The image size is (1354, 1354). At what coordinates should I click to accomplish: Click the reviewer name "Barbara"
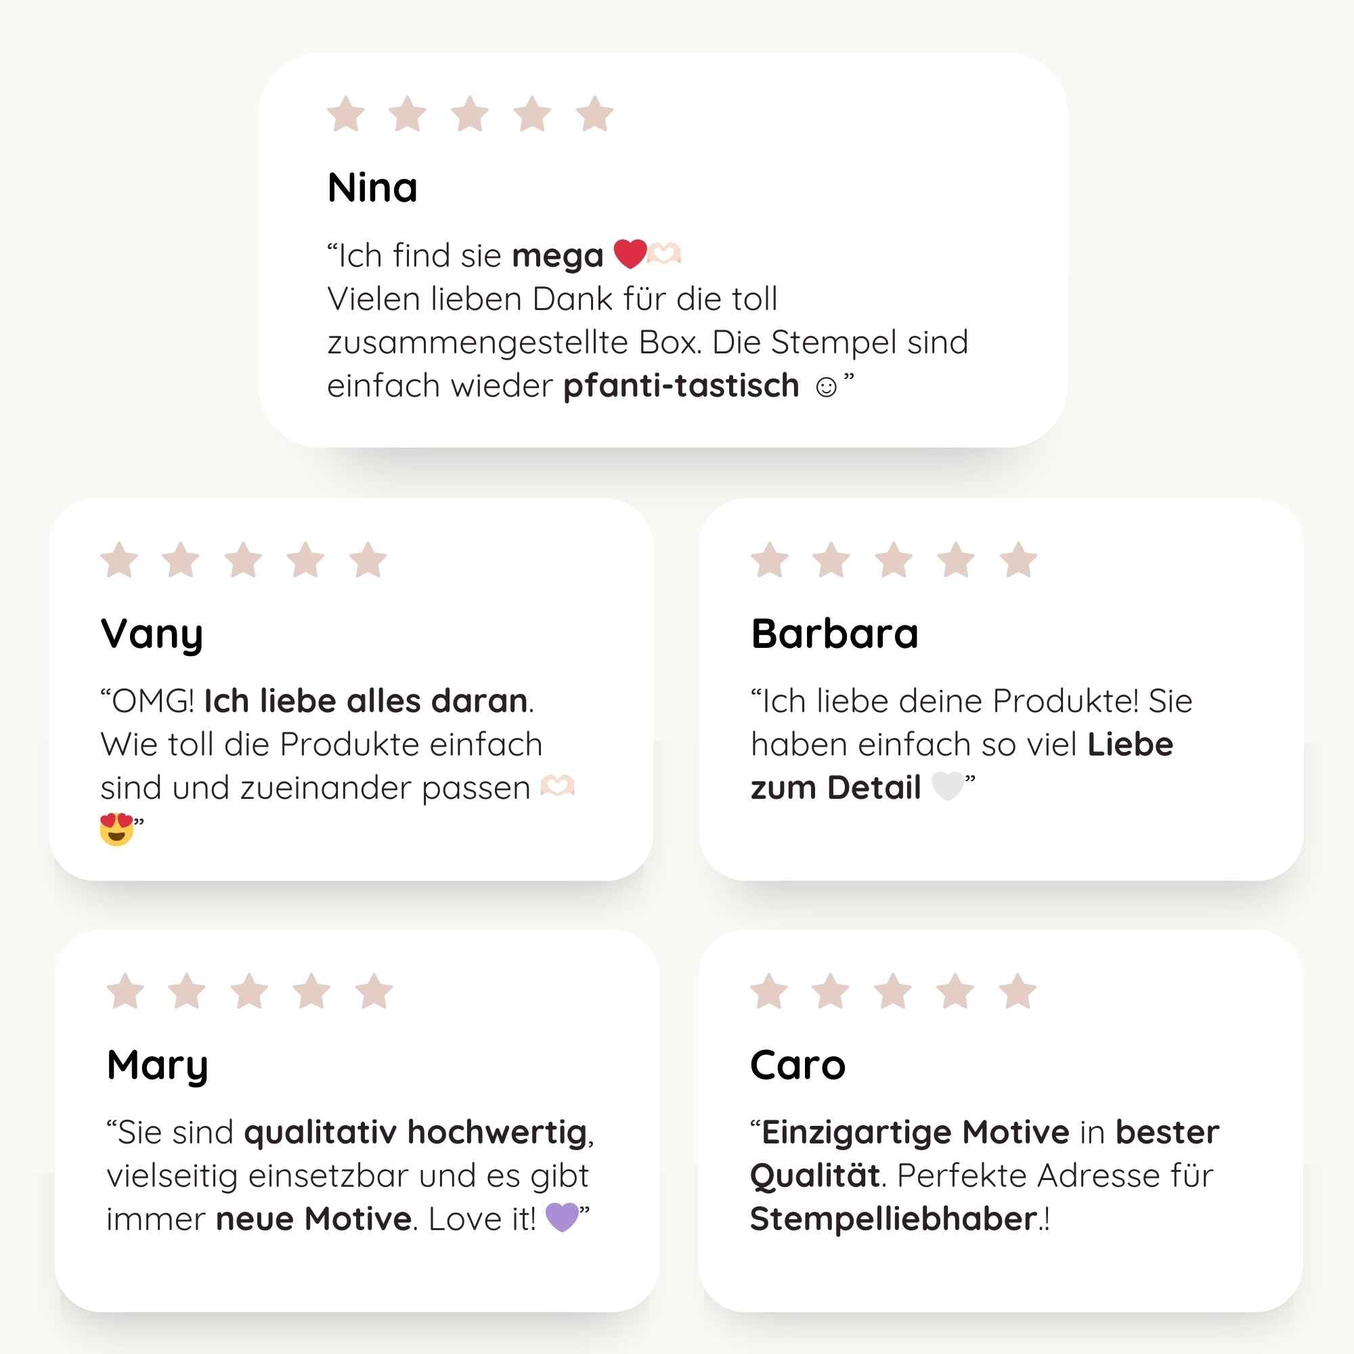(x=834, y=634)
